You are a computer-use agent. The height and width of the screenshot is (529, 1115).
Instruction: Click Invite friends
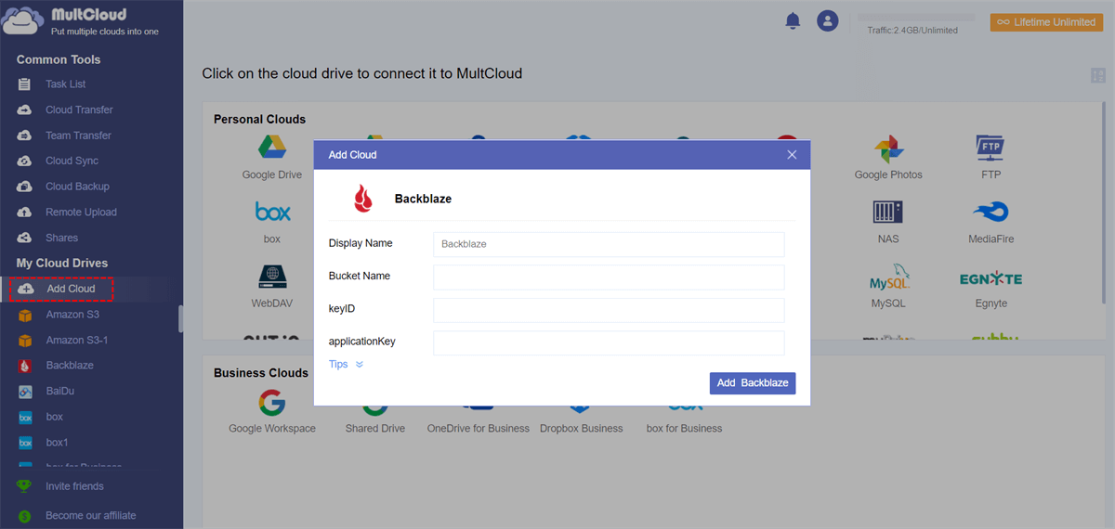[x=74, y=486]
